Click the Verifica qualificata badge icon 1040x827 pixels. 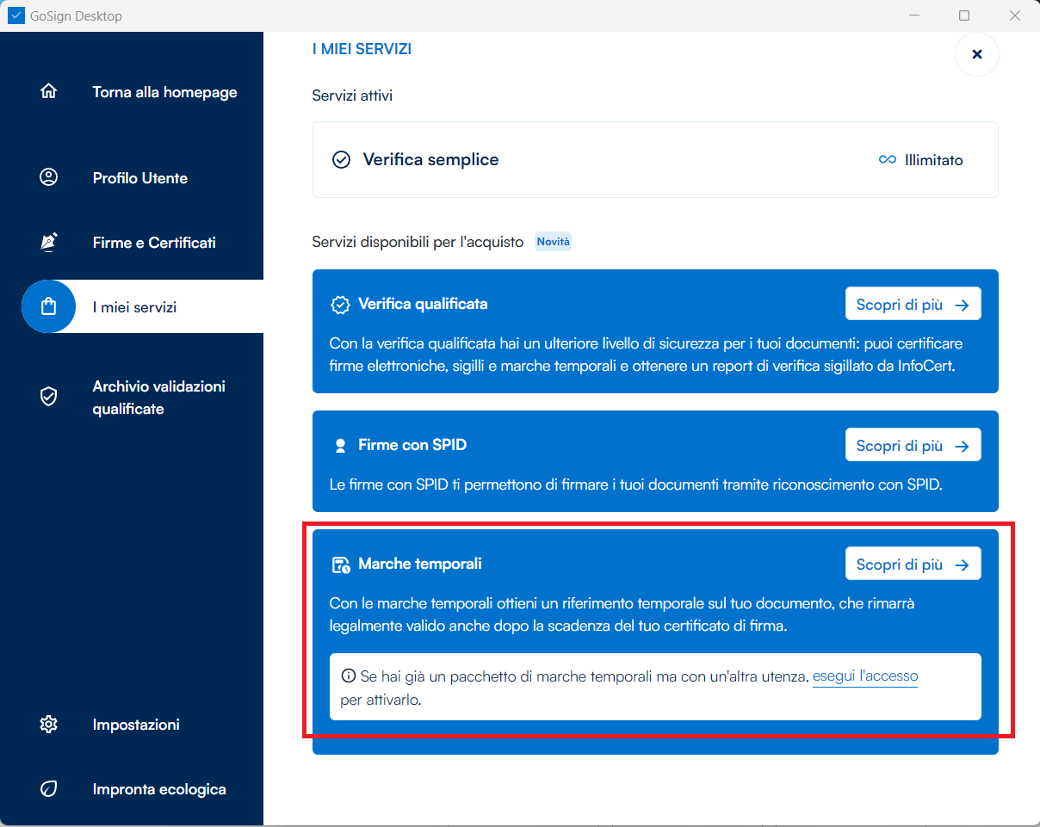tap(340, 305)
